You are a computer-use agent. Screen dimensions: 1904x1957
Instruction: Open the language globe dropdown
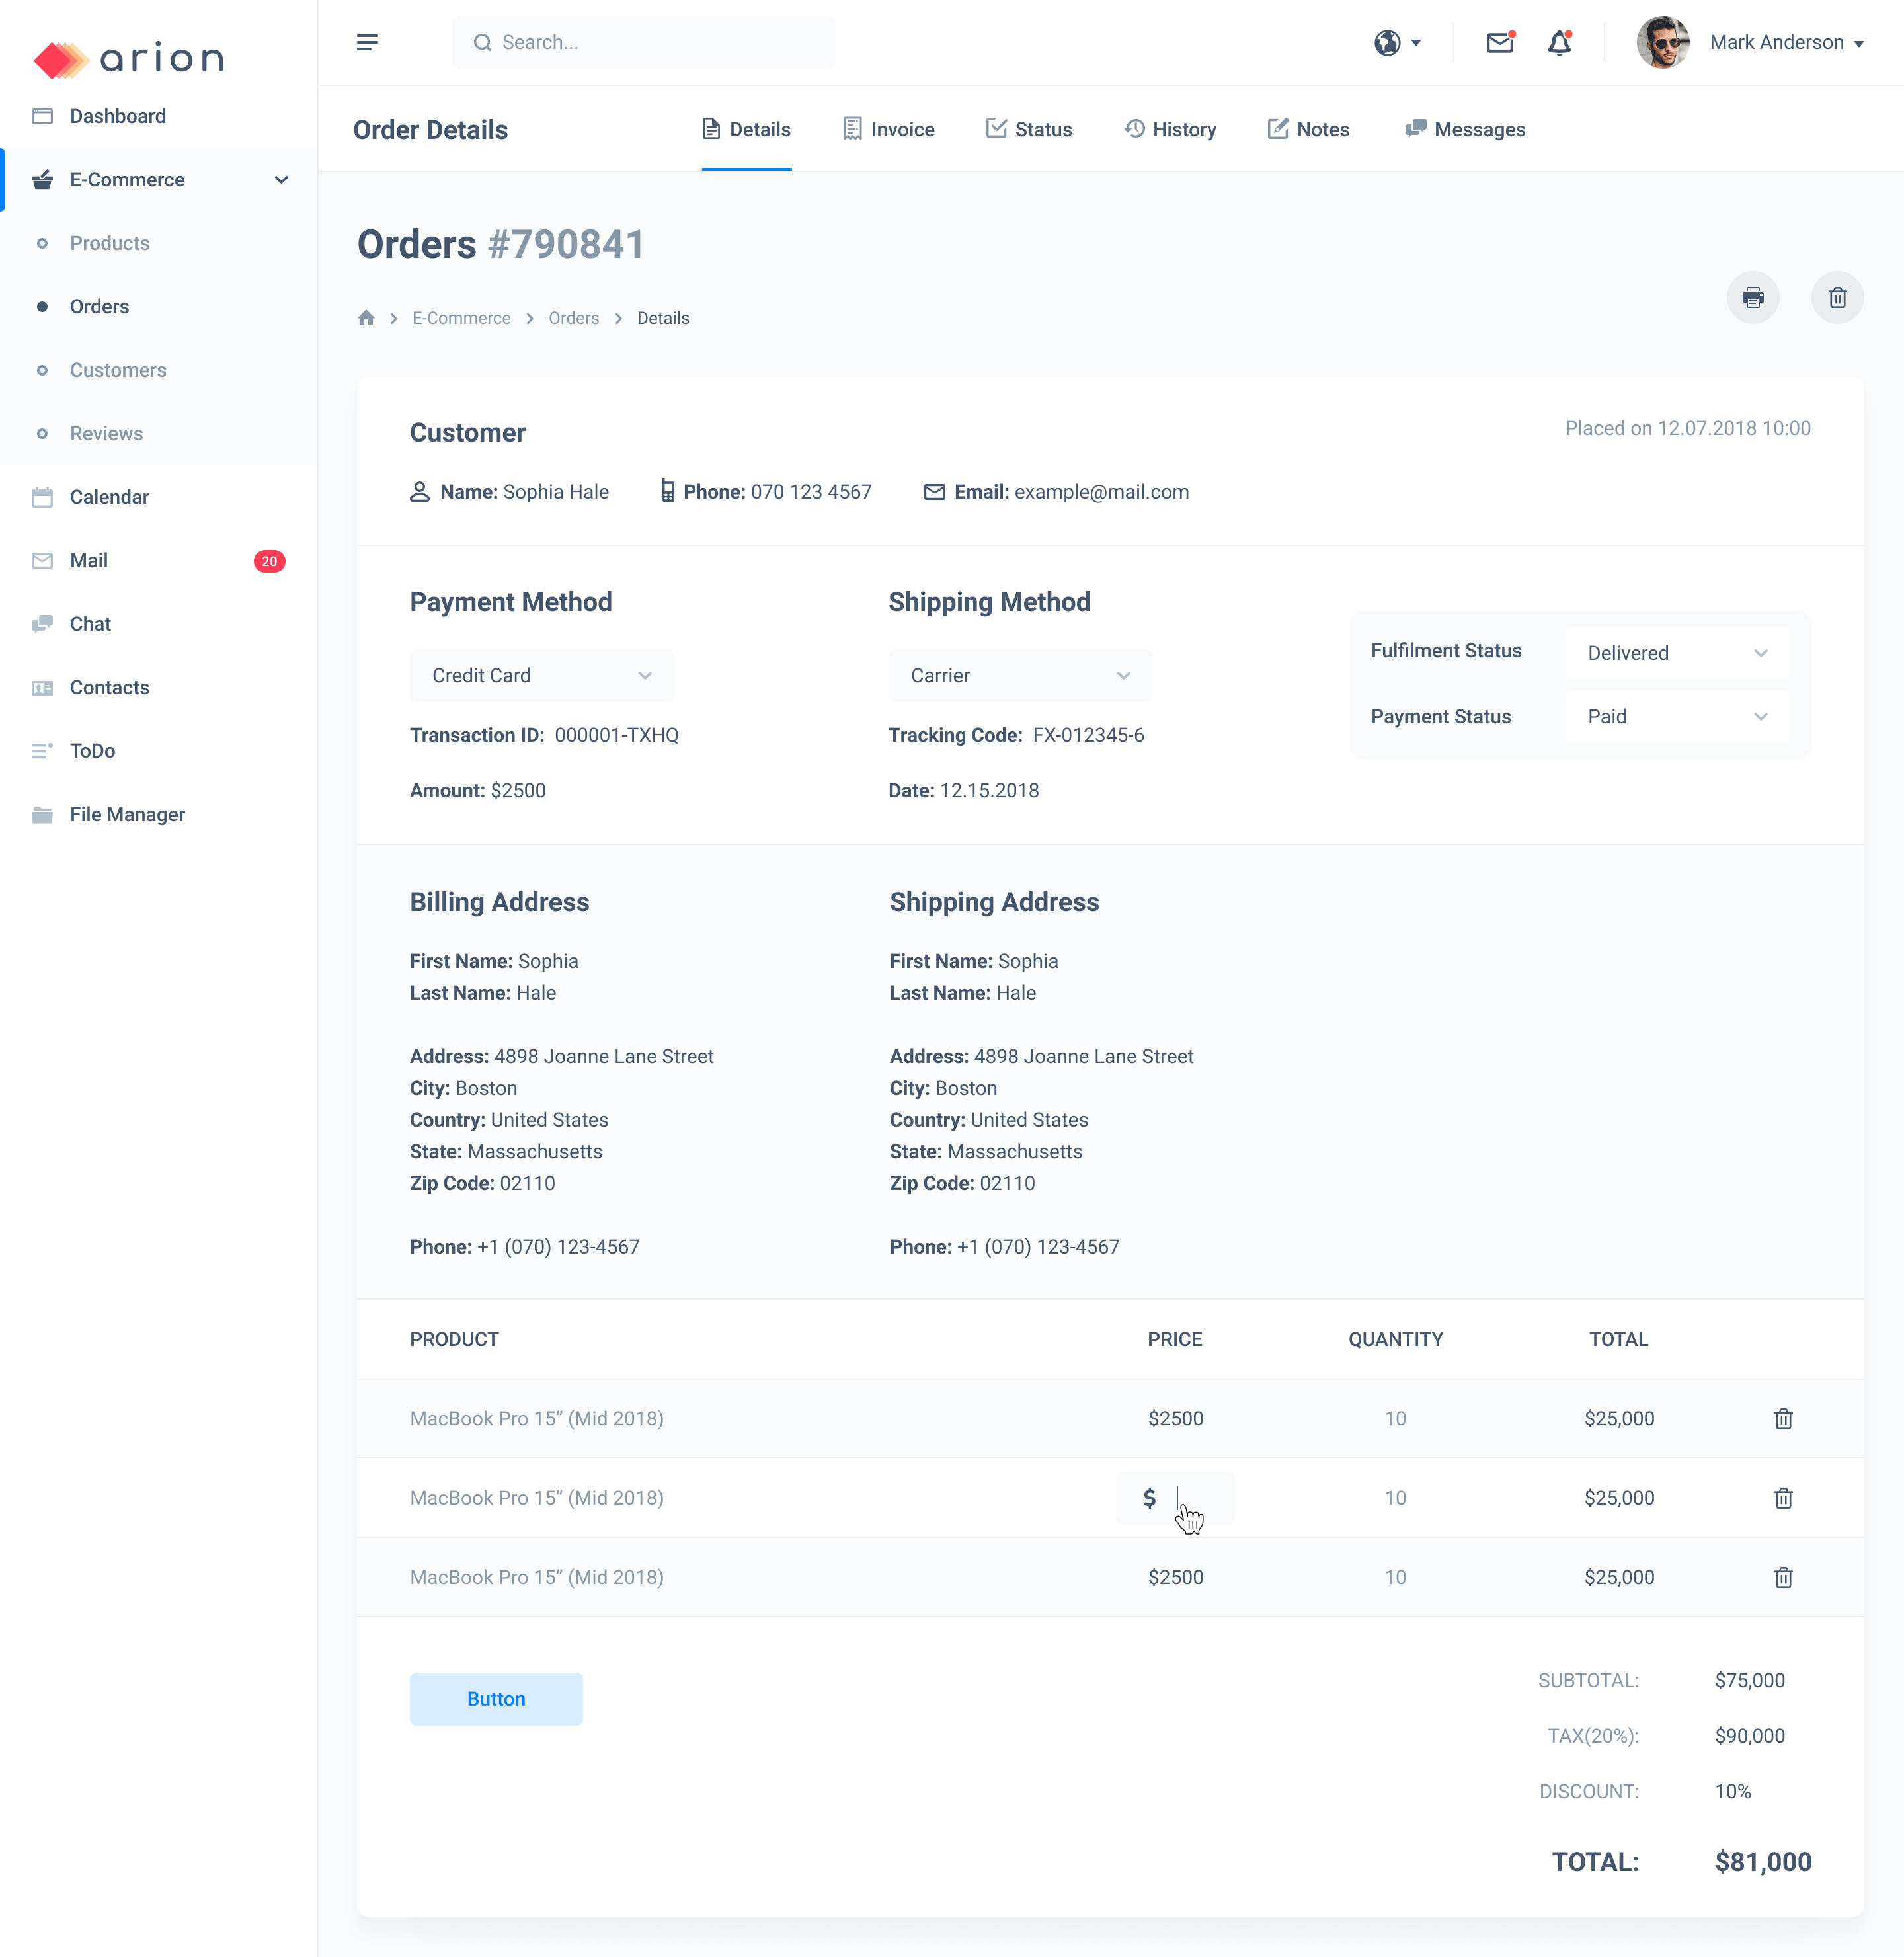coord(1397,42)
